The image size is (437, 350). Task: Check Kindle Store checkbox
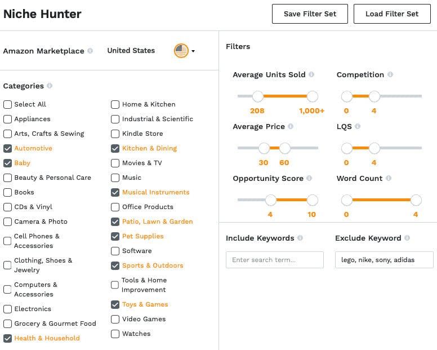115,134
